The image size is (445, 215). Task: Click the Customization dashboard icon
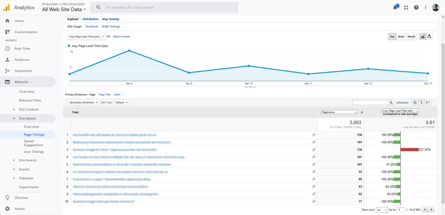(7, 32)
